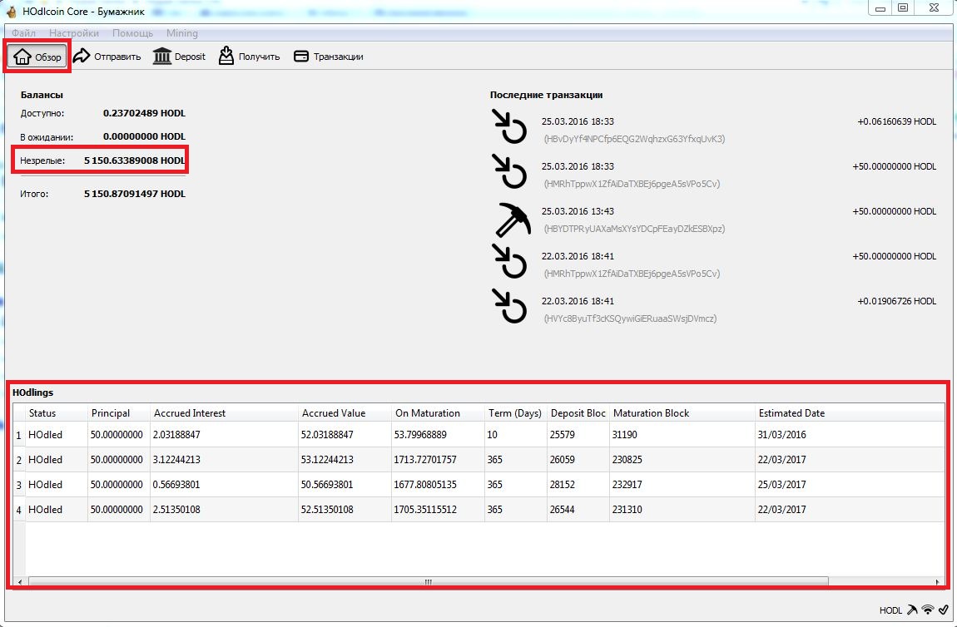Sort HOdlings by Estimated Date column

(791, 413)
